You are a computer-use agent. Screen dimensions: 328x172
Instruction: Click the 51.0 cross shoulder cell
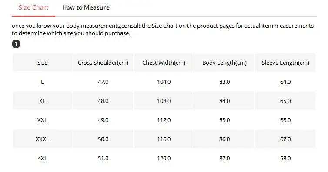pyautogui.click(x=103, y=158)
